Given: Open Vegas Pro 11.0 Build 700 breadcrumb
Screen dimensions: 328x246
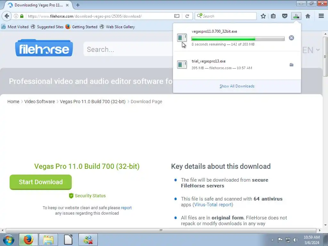Looking at the screenshot, I should tap(93, 102).
